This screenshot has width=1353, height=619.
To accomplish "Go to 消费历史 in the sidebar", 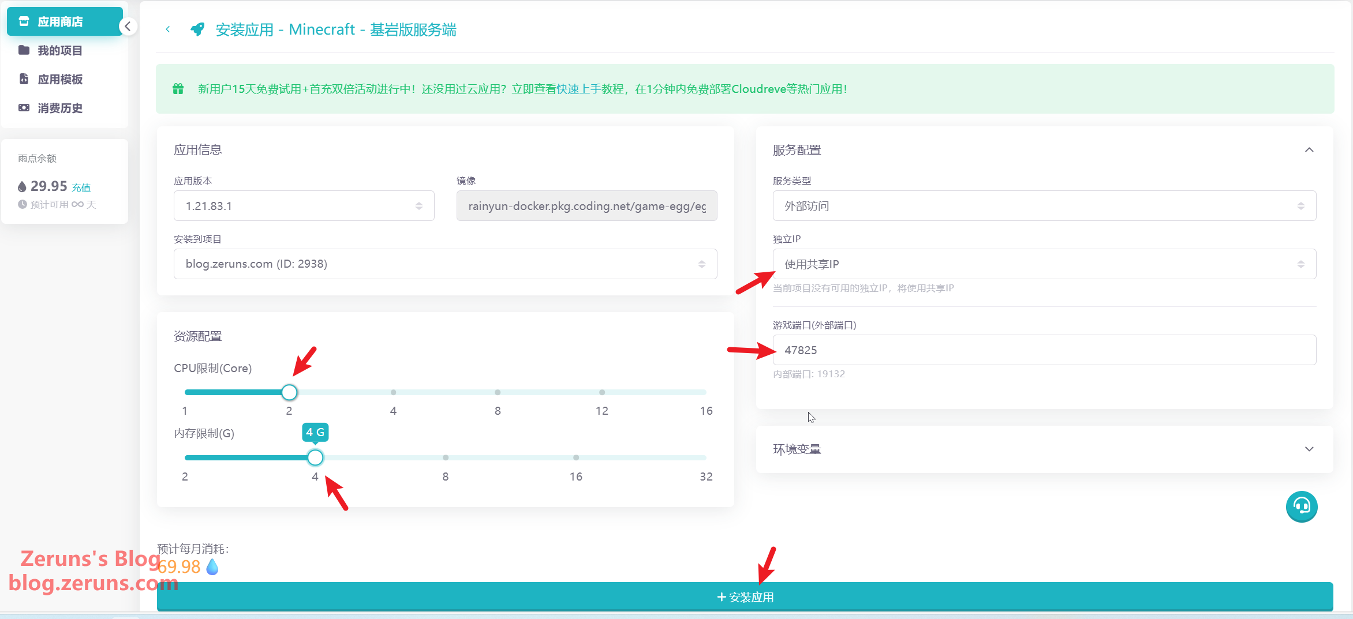I will pyautogui.click(x=60, y=108).
